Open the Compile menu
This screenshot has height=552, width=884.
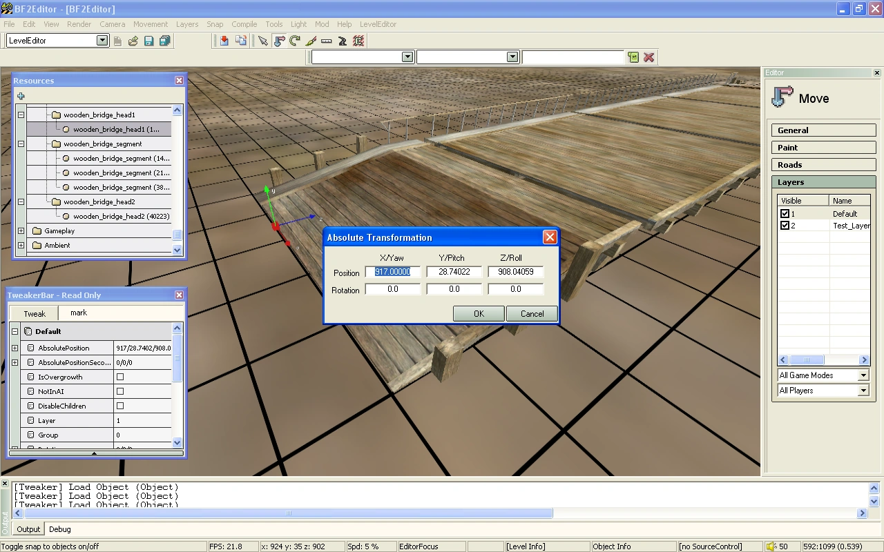(x=244, y=24)
